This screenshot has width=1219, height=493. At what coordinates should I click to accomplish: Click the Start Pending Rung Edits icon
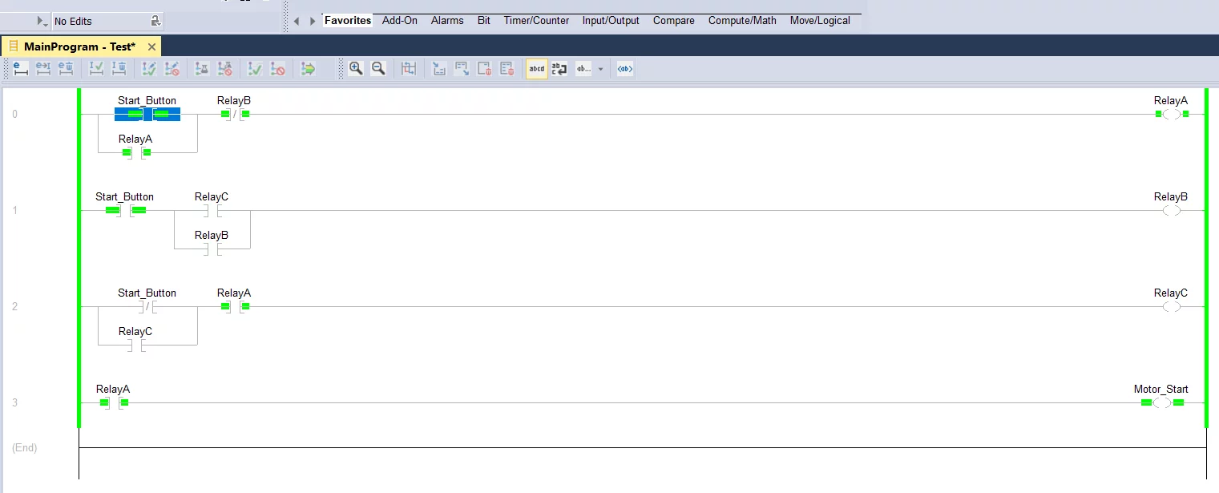tap(21, 69)
